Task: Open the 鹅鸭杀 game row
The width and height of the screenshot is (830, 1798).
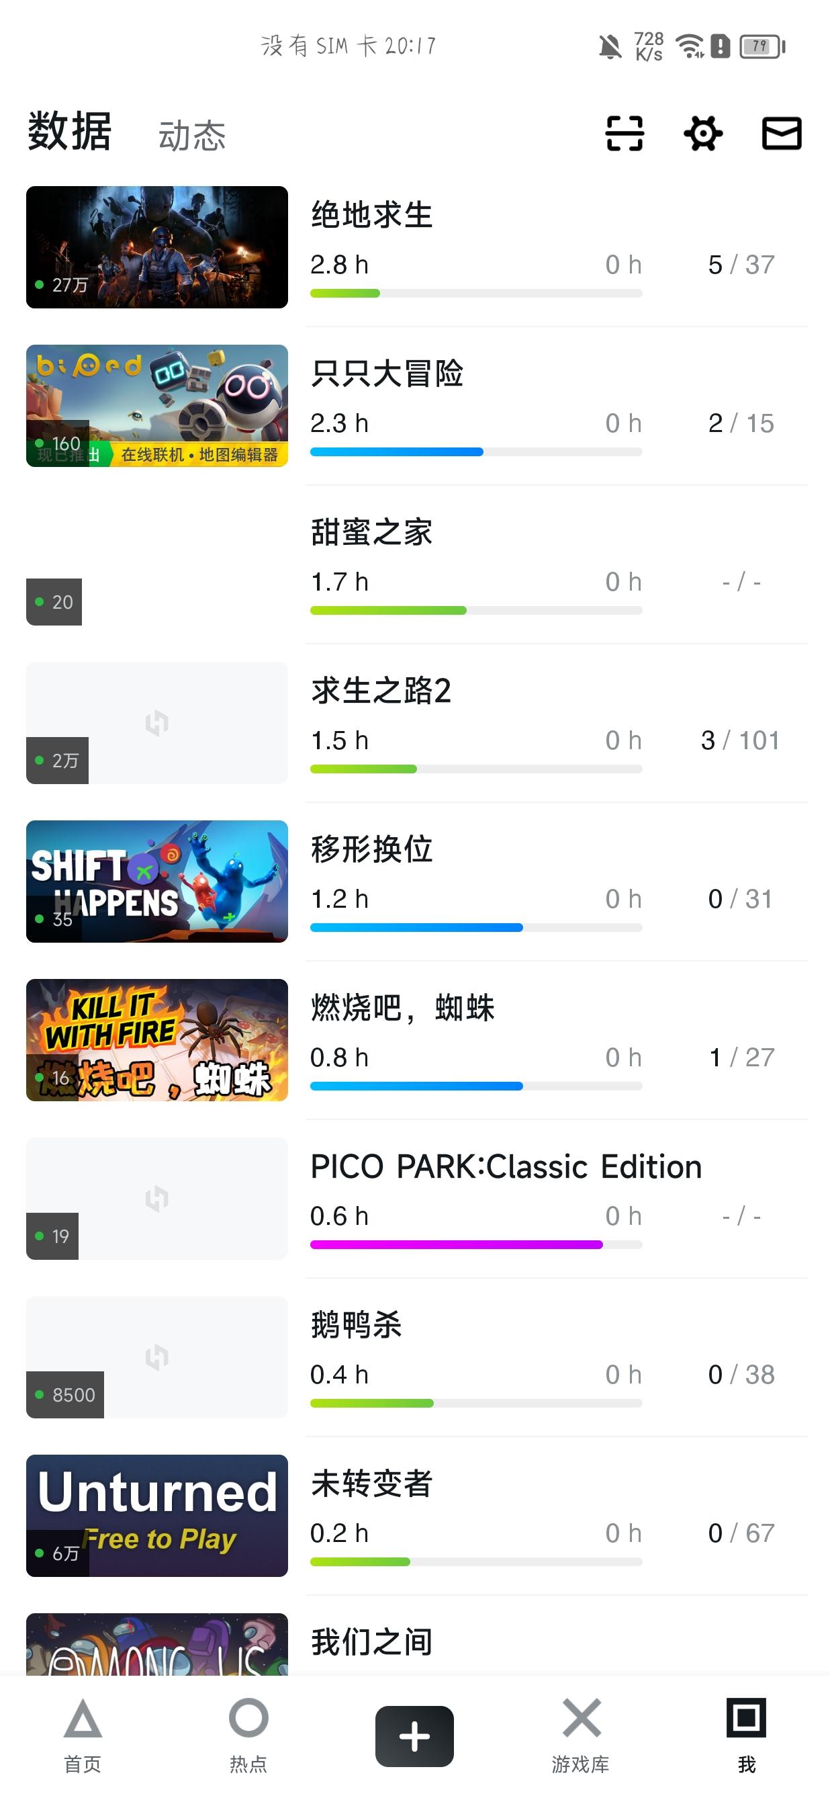Action: 417,1357
